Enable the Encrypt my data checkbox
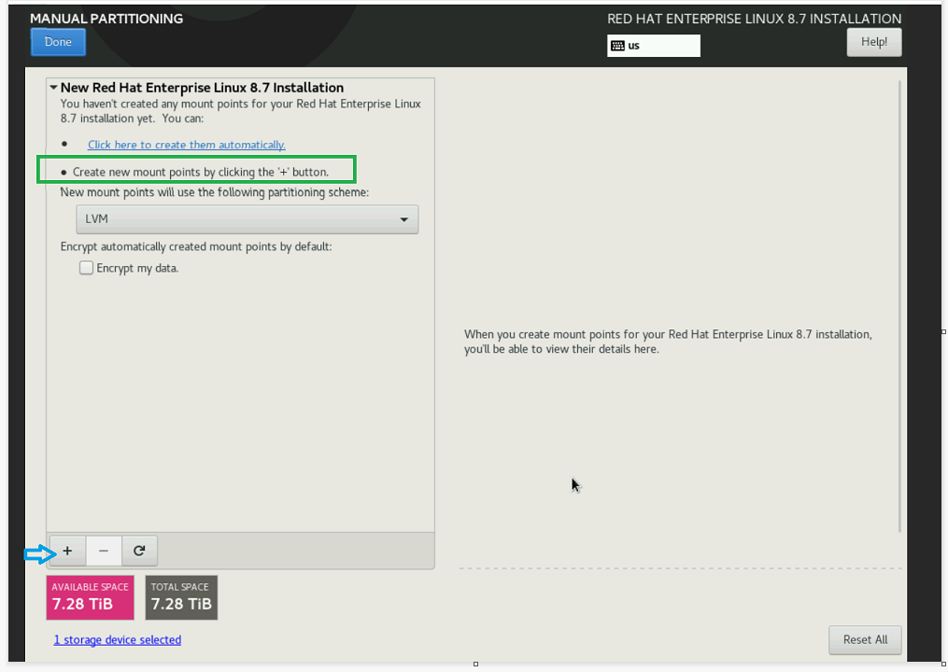The width and height of the screenshot is (948, 672). coord(86,268)
